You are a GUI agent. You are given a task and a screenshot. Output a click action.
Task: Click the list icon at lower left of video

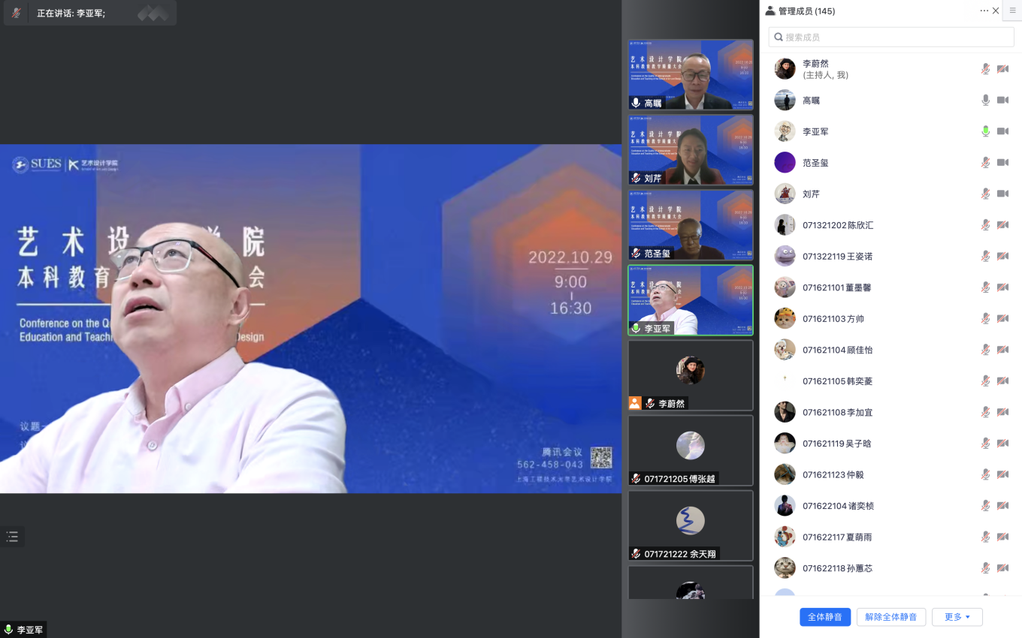click(x=12, y=537)
